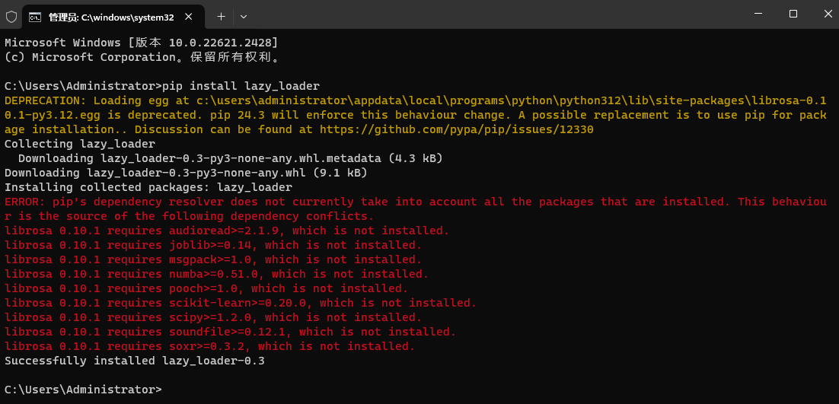Maximize the terminal window
The height and width of the screenshot is (404, 839).
point(793,14)
